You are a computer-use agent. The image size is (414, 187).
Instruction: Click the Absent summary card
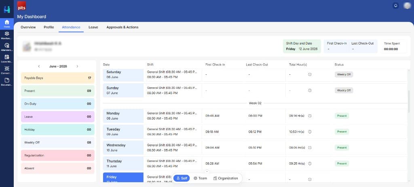pos(57,168)
